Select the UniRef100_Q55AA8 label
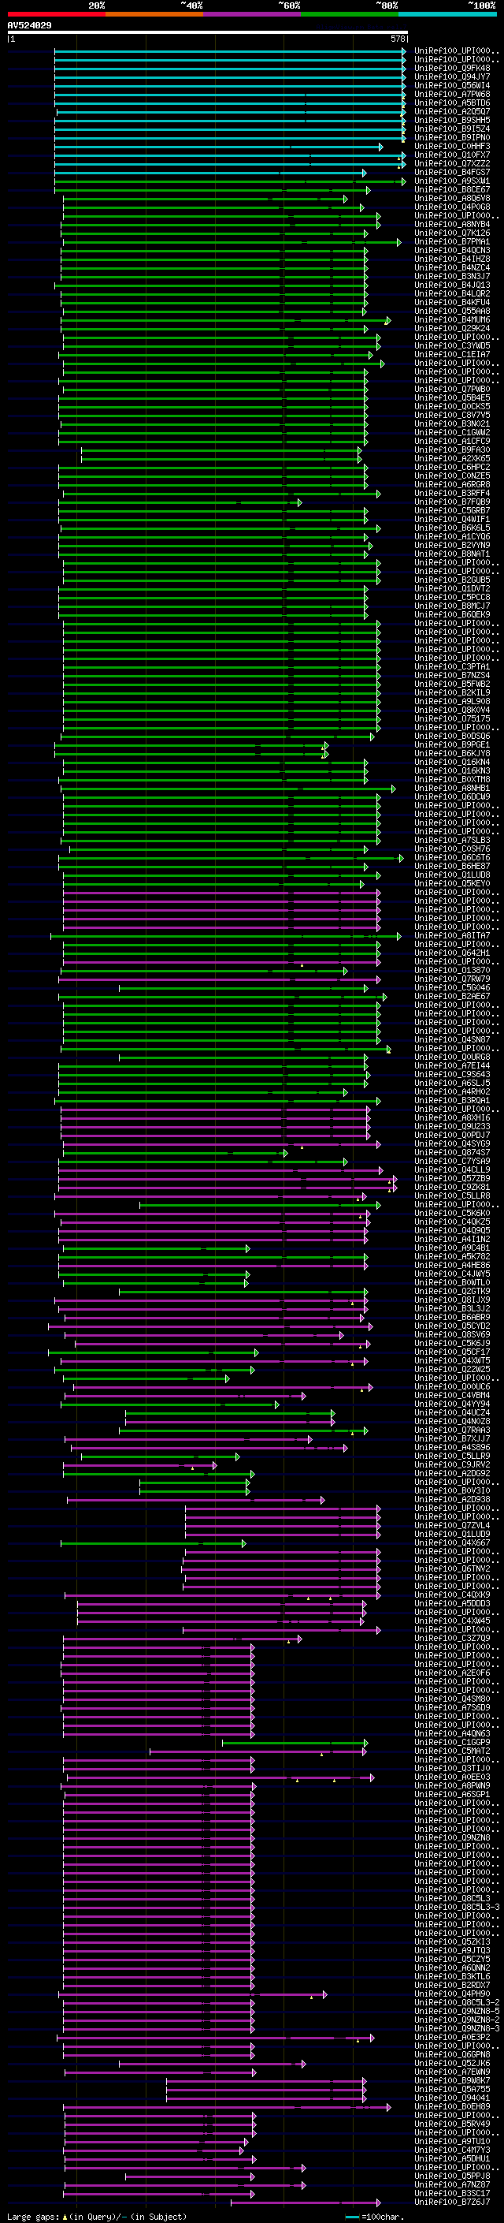Screen dimensions: 504x2223 coord(452,311)
